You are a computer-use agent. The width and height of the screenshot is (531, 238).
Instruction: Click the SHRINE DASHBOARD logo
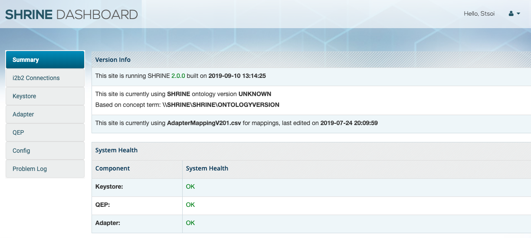point(72,14)
